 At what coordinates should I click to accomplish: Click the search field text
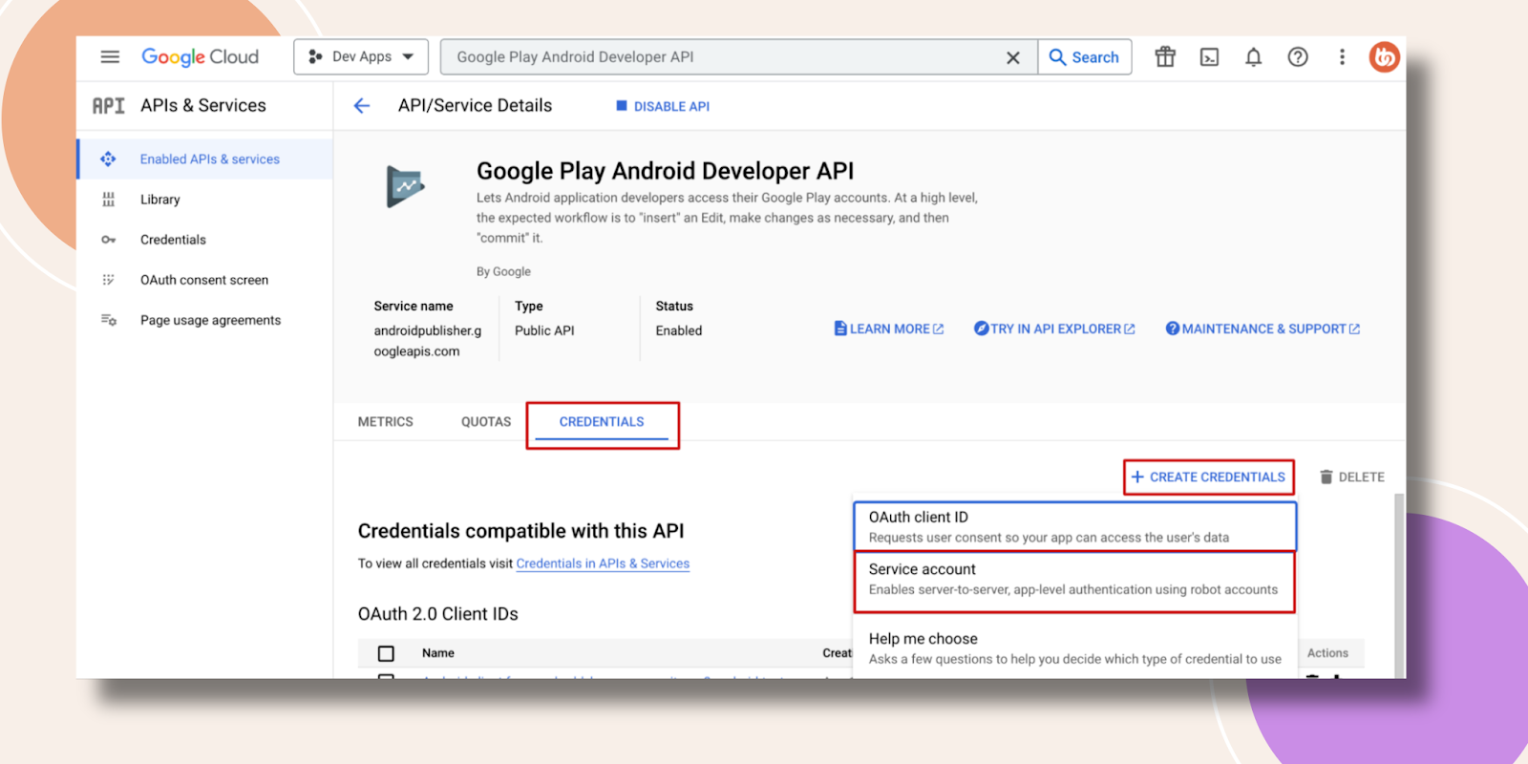tap(575, 57)
